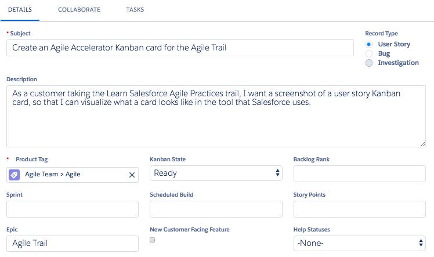434x257 pixels.
Task: Grab the Description resize handle
Action: 422,144
